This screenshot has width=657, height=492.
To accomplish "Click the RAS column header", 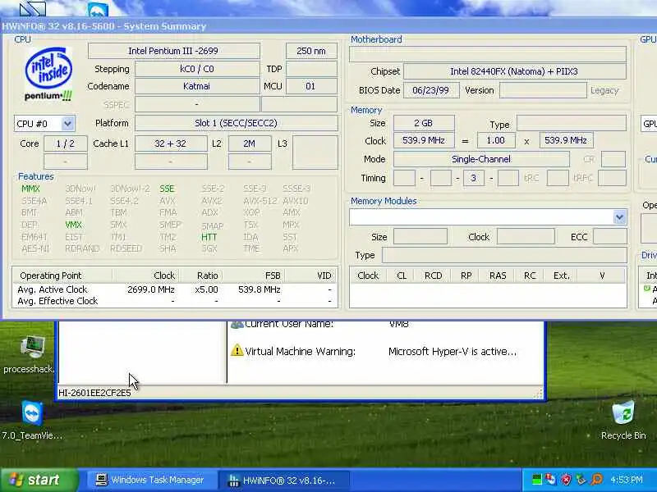I will coord(498,276).
